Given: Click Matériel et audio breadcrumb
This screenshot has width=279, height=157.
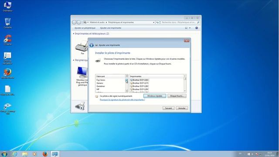Looking at the screenshot, I should (x=97, y=22).
